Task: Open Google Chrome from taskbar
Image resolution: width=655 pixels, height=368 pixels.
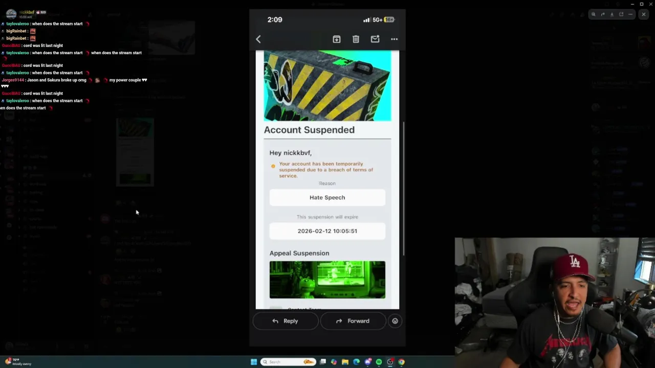Action: click(401, 362)
